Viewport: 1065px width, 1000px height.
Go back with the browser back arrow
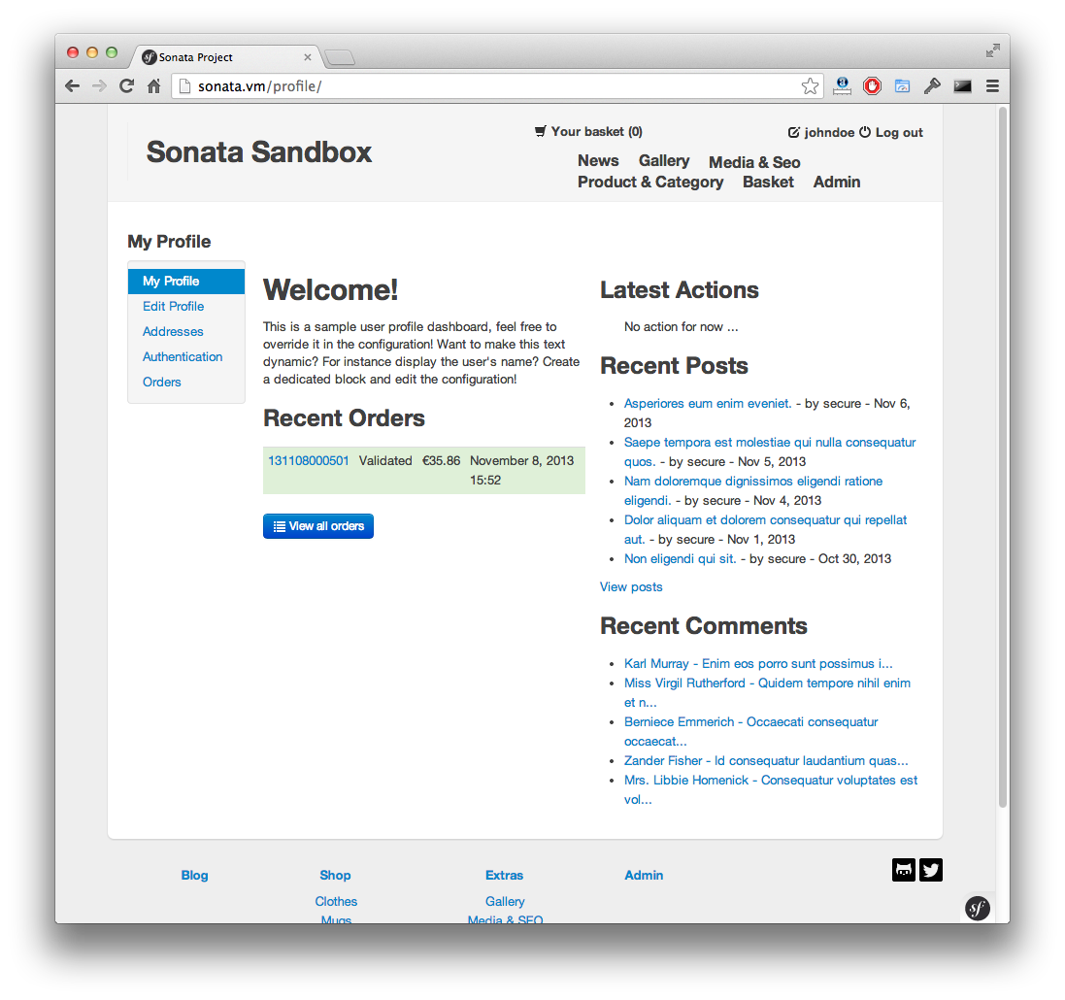73,86
